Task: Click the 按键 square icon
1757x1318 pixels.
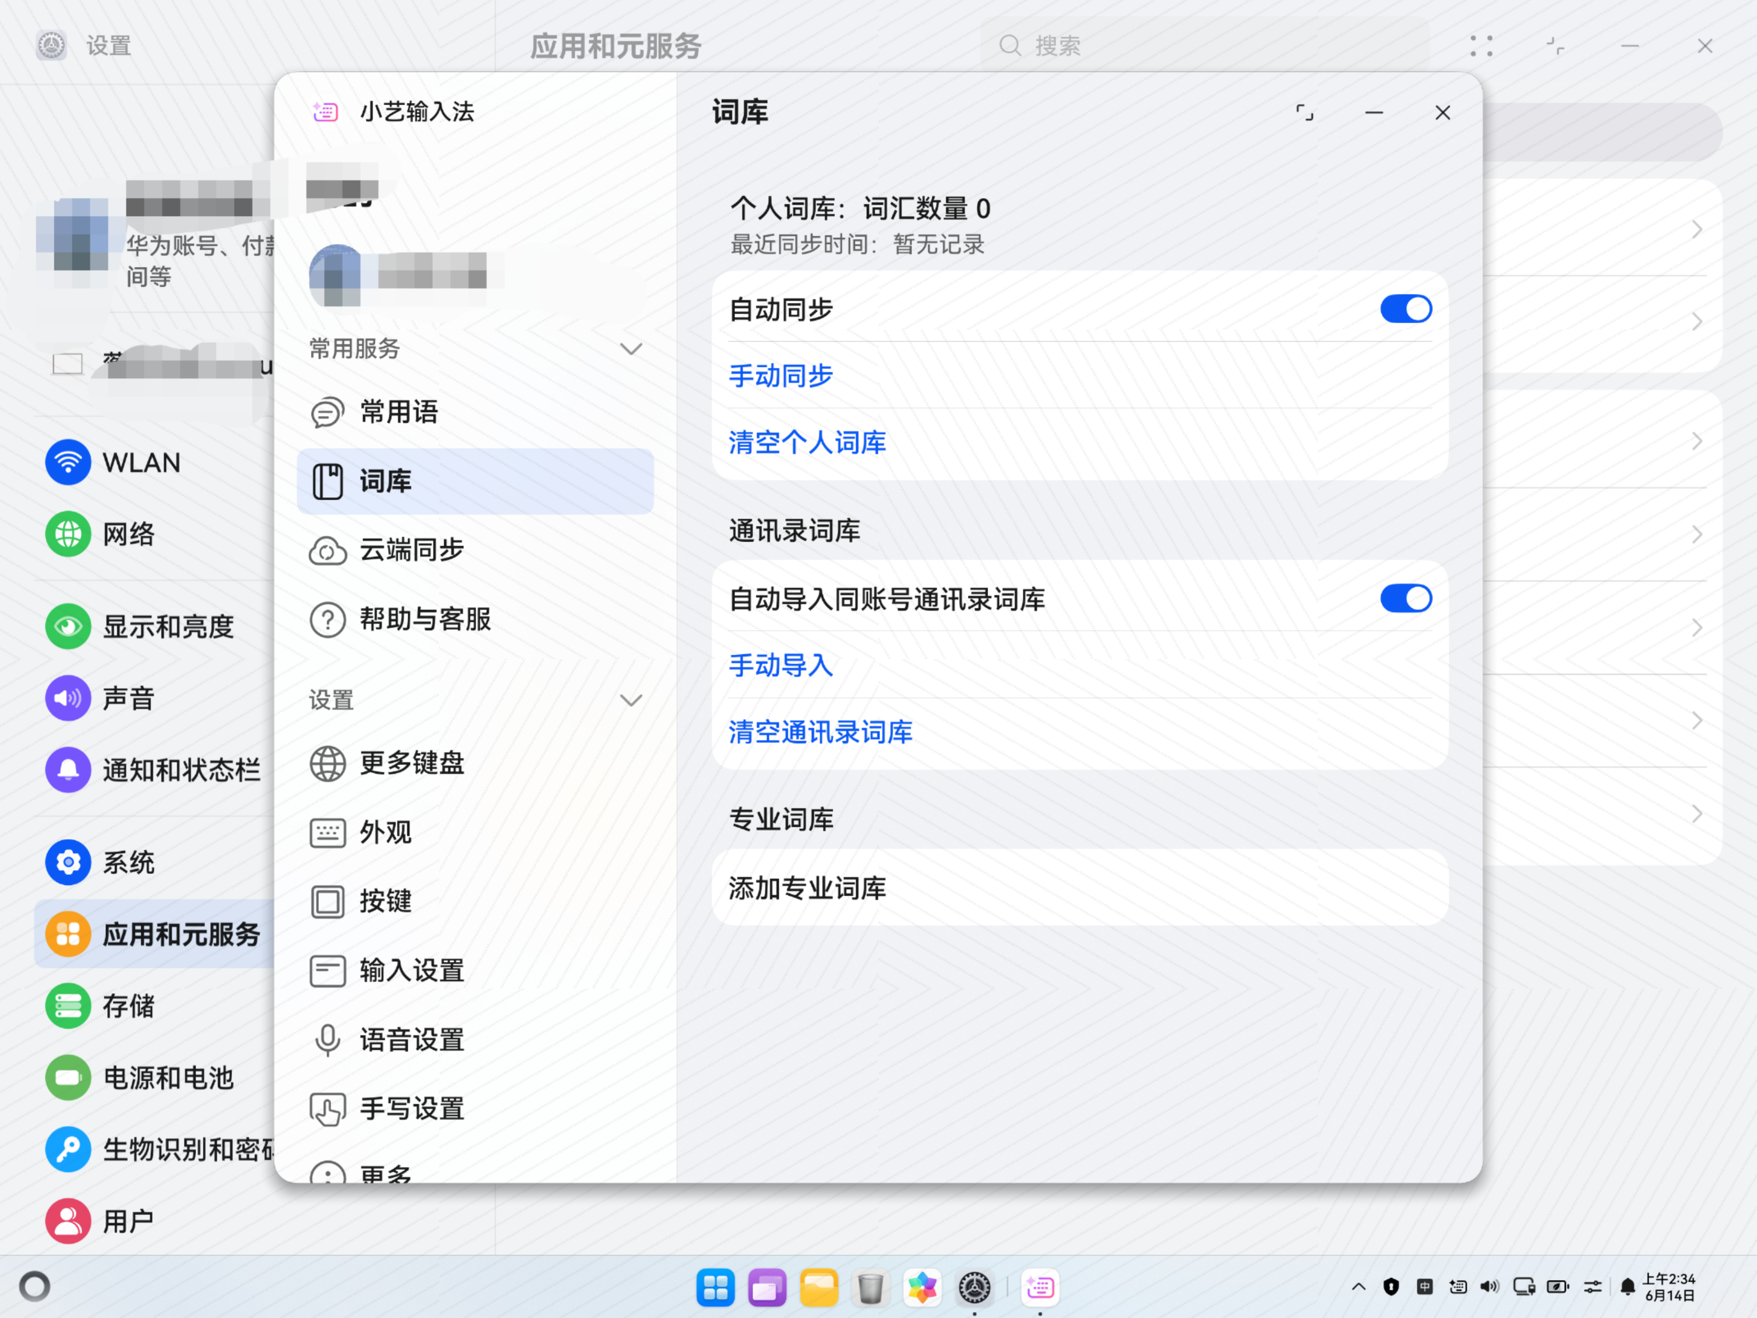Action: [x=327, y=902]
